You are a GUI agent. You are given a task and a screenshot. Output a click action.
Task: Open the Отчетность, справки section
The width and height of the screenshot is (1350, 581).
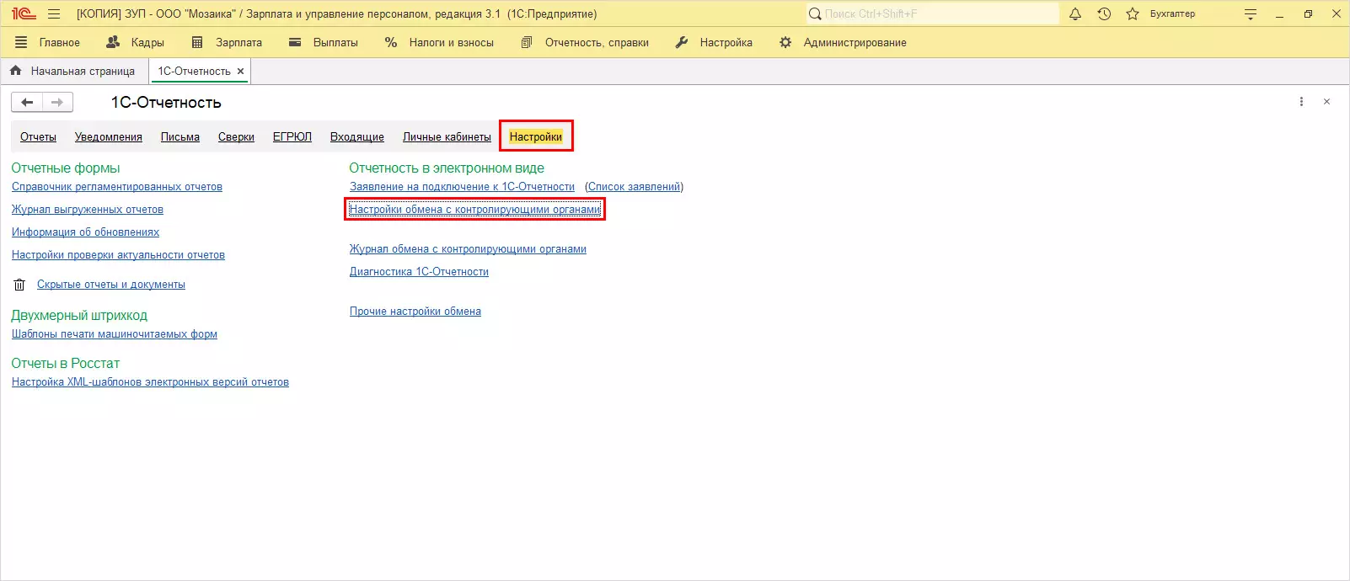[585, 42]
